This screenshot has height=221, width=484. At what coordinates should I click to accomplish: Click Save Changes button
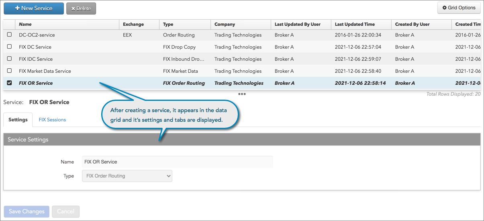(x=27, y=212)
